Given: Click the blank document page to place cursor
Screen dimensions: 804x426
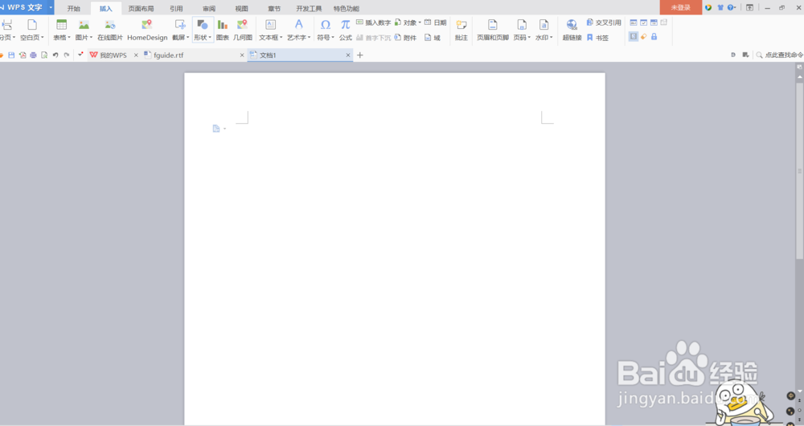Looking at the screenshot, I should (x=394, y=248).
